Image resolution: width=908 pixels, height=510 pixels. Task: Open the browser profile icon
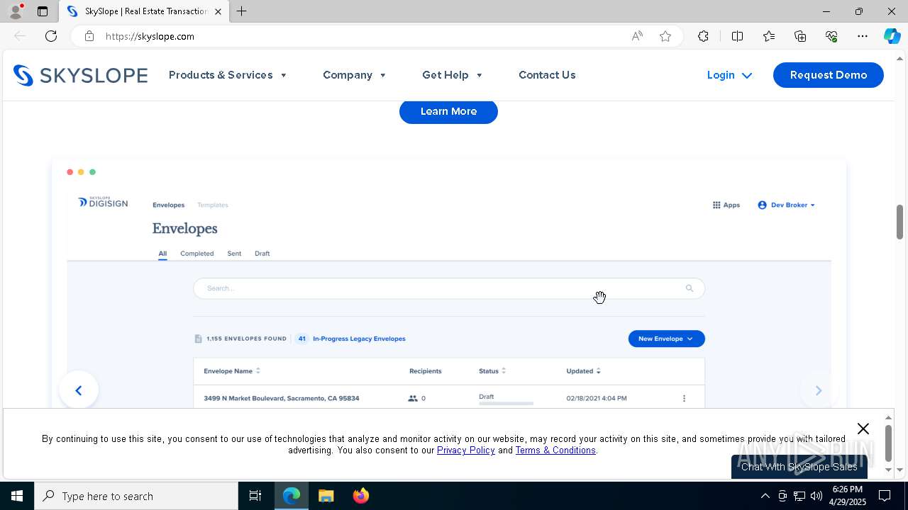16,11
